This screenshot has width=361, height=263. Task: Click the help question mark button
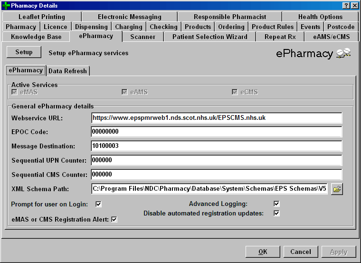(345, 5)
